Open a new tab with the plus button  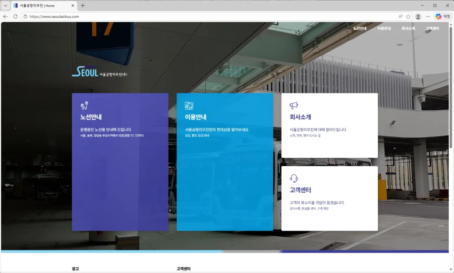pyautogui.click(x=82, y=6)
